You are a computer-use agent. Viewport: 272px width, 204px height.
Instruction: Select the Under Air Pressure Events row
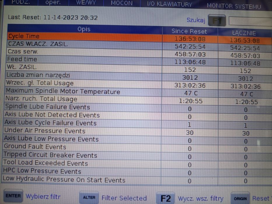pyautogui.click(x=137, y=131)
